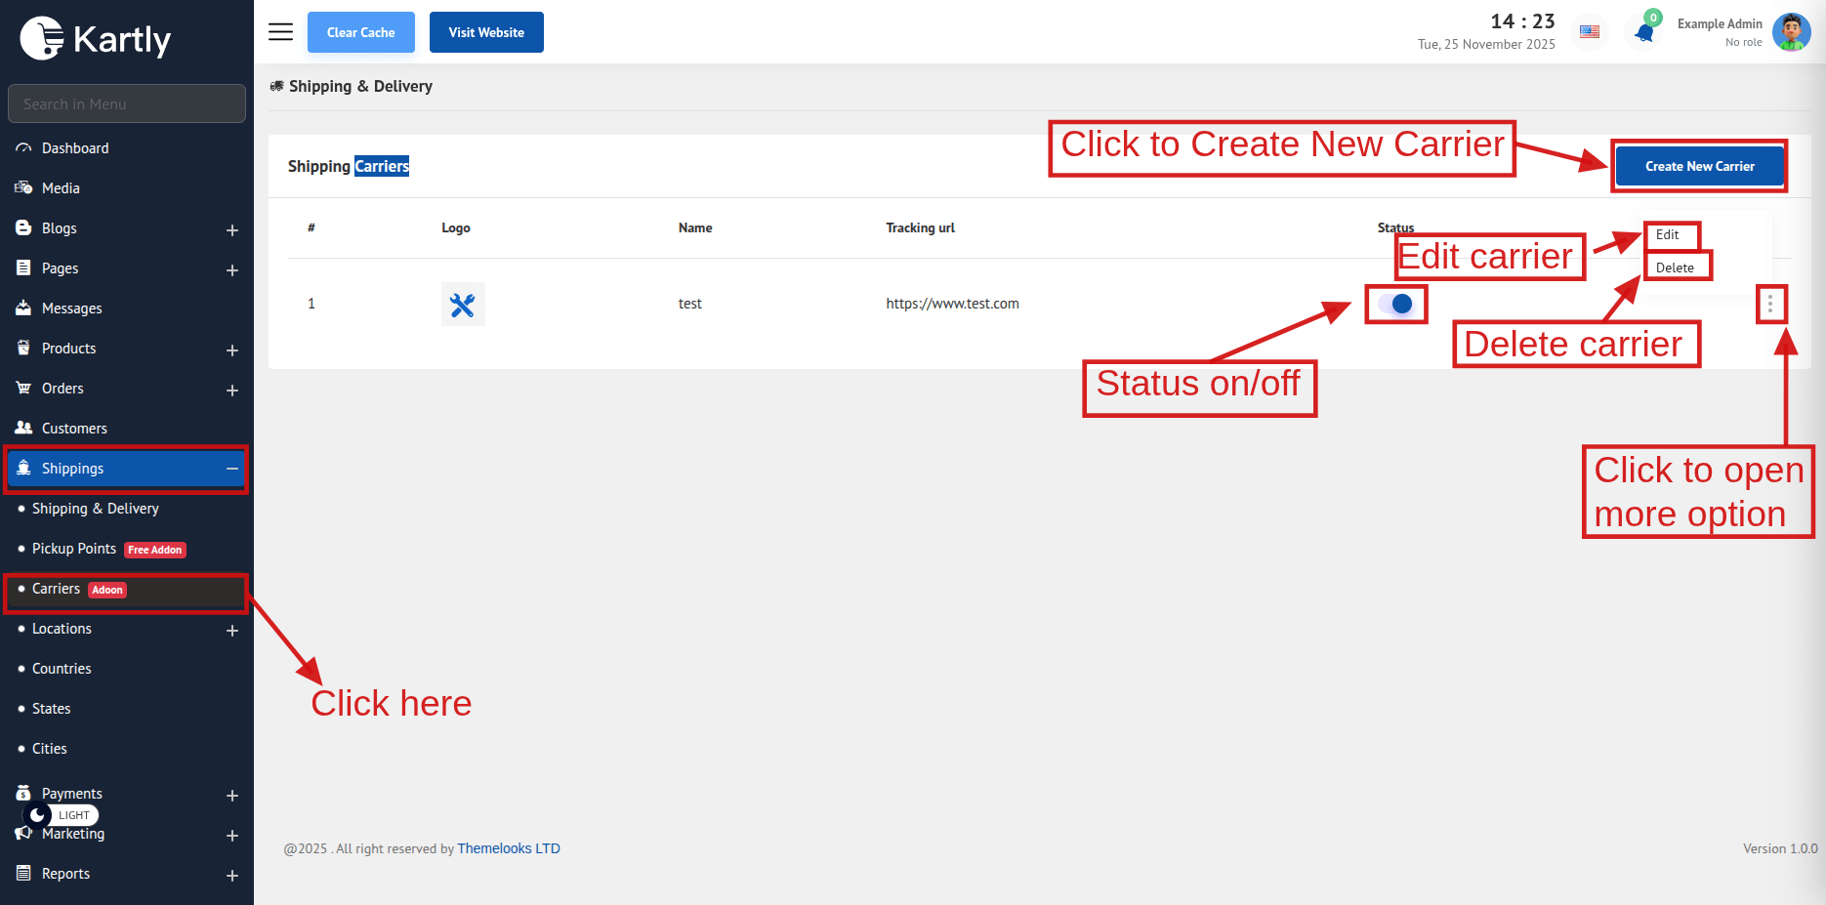Toggle status switch for test carrier
Viewport: 1826px width, 905px height.
point(1395,304)
